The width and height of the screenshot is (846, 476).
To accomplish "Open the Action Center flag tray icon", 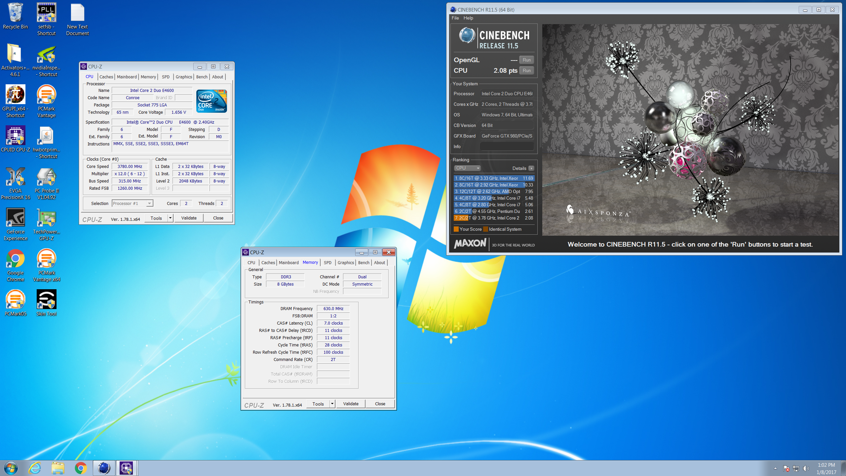I will point(786,468).
